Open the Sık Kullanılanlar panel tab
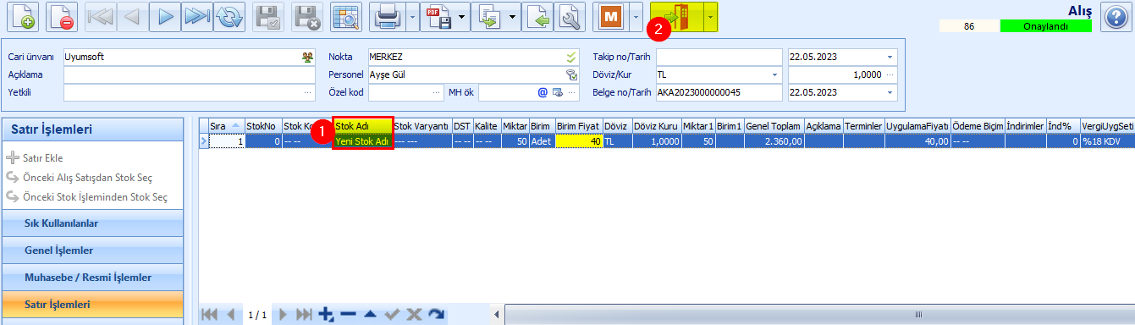Image resolution: width=1135 pixels, height=325 pixels. 92,223
